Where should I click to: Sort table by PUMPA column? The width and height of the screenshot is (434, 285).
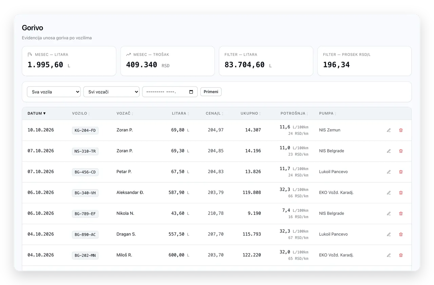point(328,114)
